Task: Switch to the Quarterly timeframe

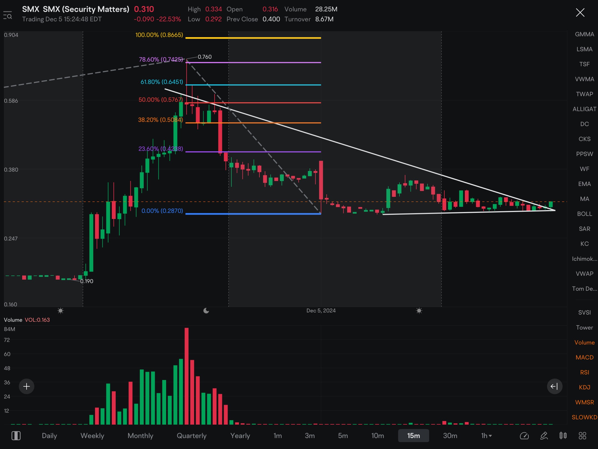Action: pyautogui.click(x=192, y=436)
